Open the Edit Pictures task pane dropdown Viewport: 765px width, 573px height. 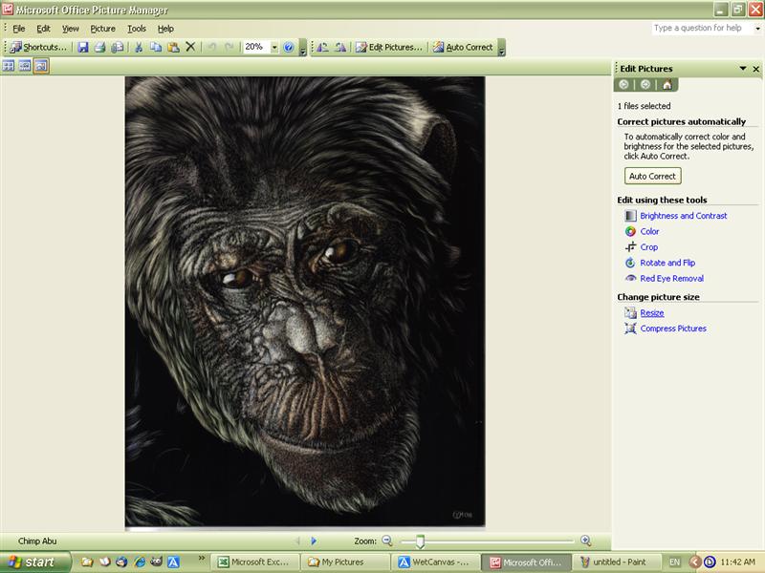click(743, 69)
